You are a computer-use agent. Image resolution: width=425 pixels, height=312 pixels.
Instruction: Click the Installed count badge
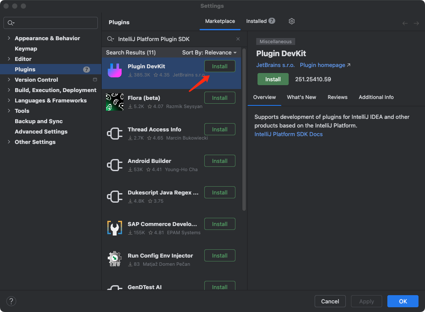pos(272,21)
